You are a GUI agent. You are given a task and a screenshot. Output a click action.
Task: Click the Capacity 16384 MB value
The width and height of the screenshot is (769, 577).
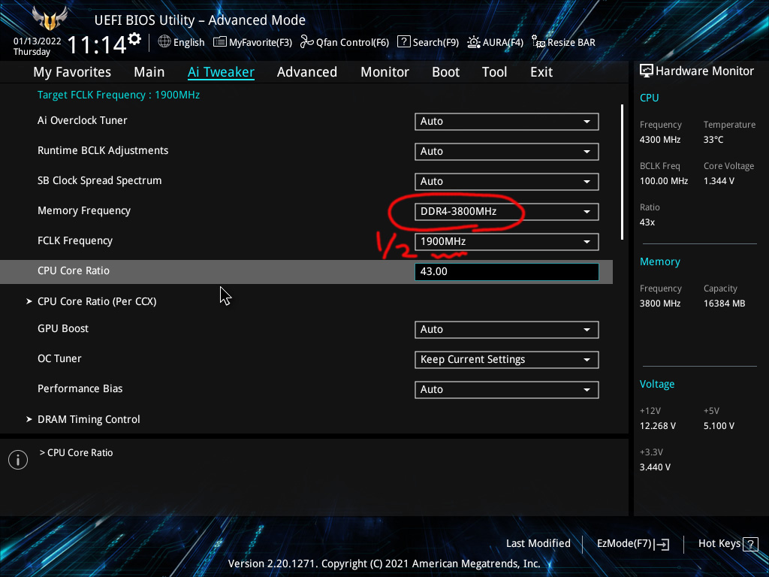coord(725,304)
